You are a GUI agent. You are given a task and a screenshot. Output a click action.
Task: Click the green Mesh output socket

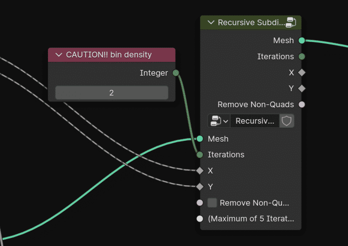coord(302,40)
